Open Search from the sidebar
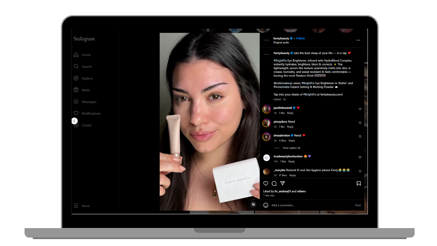Screen dimensions: 437x246 tap(83, 67)
